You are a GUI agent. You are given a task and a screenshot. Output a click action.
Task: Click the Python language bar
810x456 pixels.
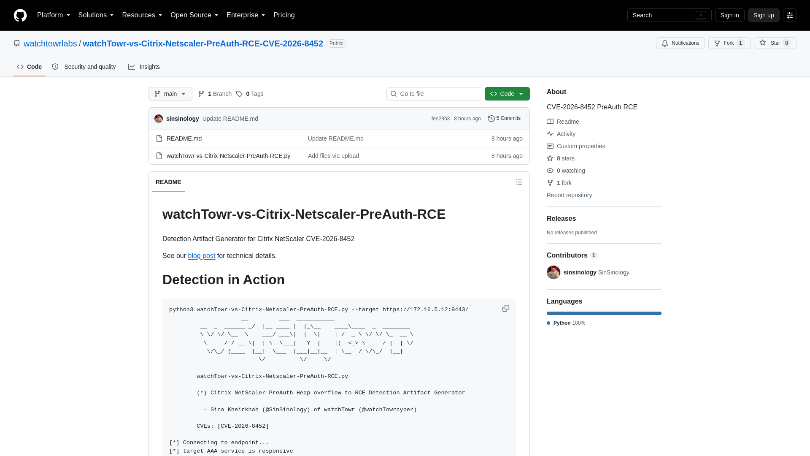click(604, 313)
